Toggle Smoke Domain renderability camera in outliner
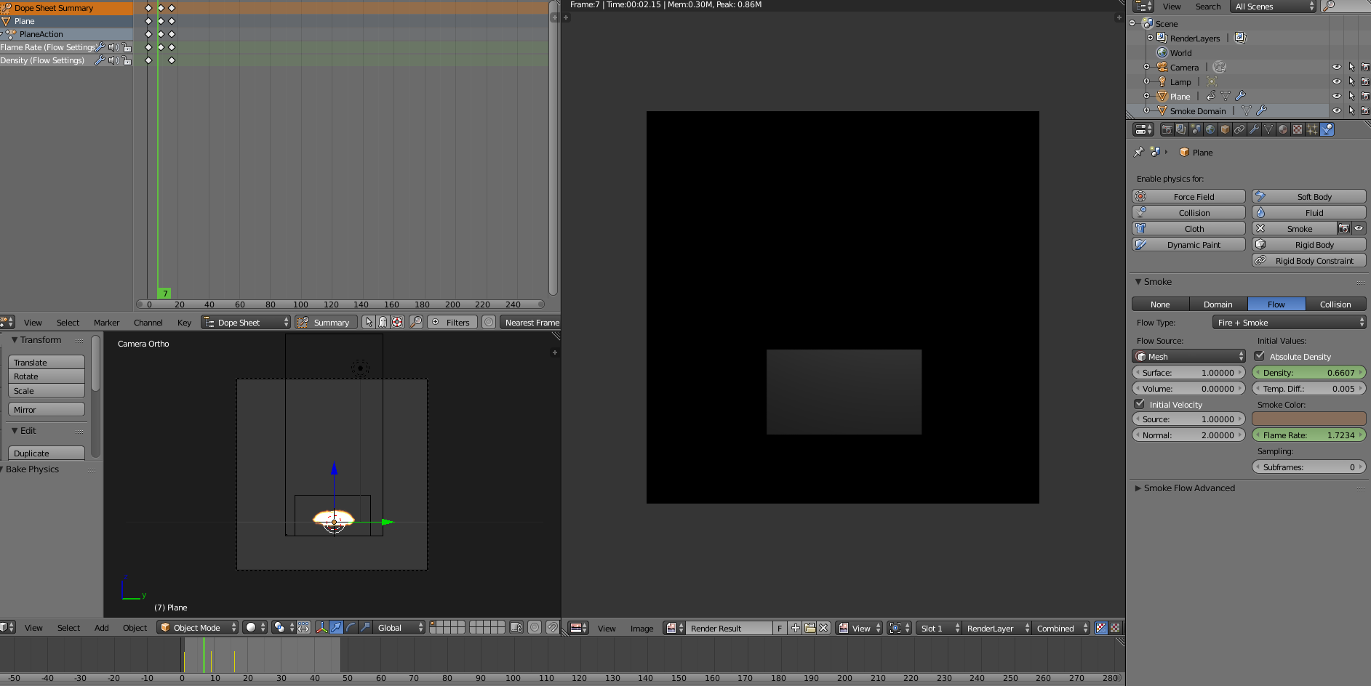 (1365, 110)
